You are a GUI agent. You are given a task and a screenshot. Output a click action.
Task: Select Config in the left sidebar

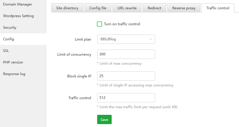coord(8,39)
